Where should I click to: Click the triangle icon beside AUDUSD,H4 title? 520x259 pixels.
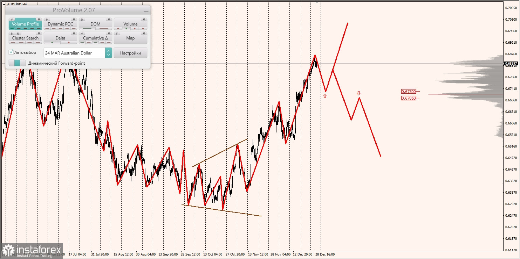4,5
